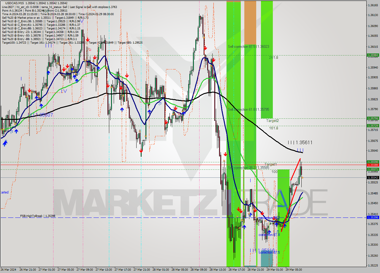The width and height of the screenshot is (380, 273).
Task: Click the '27 Mar 17:30' time axis label
Action: (x=123, y=270)
